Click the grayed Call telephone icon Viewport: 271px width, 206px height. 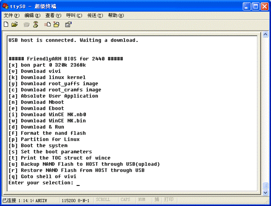point(26,25)
